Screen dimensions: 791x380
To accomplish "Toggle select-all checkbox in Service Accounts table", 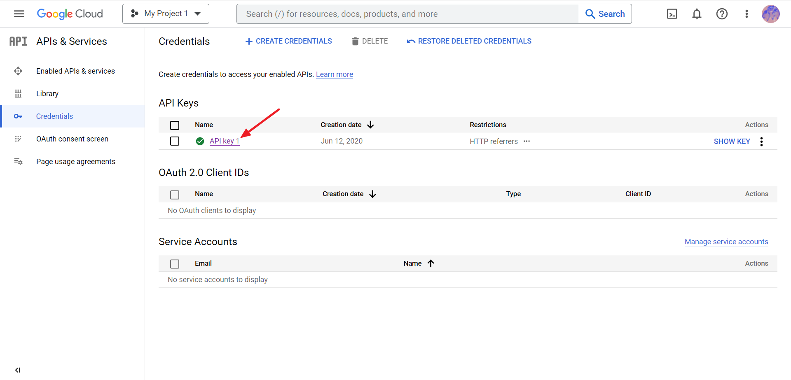I will pyautogui.click(x=175, y=264).
